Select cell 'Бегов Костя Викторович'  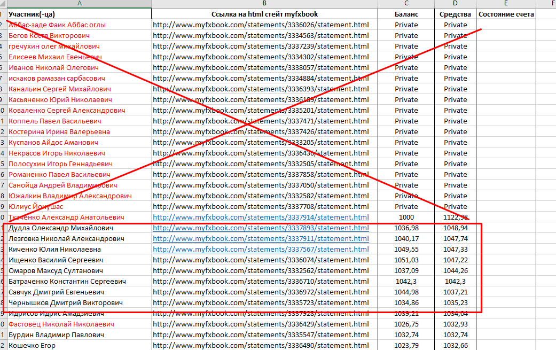79,35
